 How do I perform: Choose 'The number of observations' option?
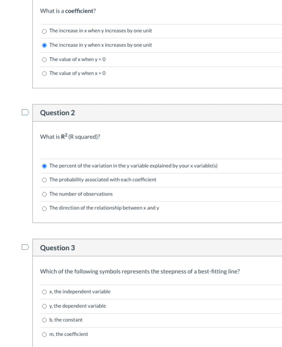tap(44, 194)
